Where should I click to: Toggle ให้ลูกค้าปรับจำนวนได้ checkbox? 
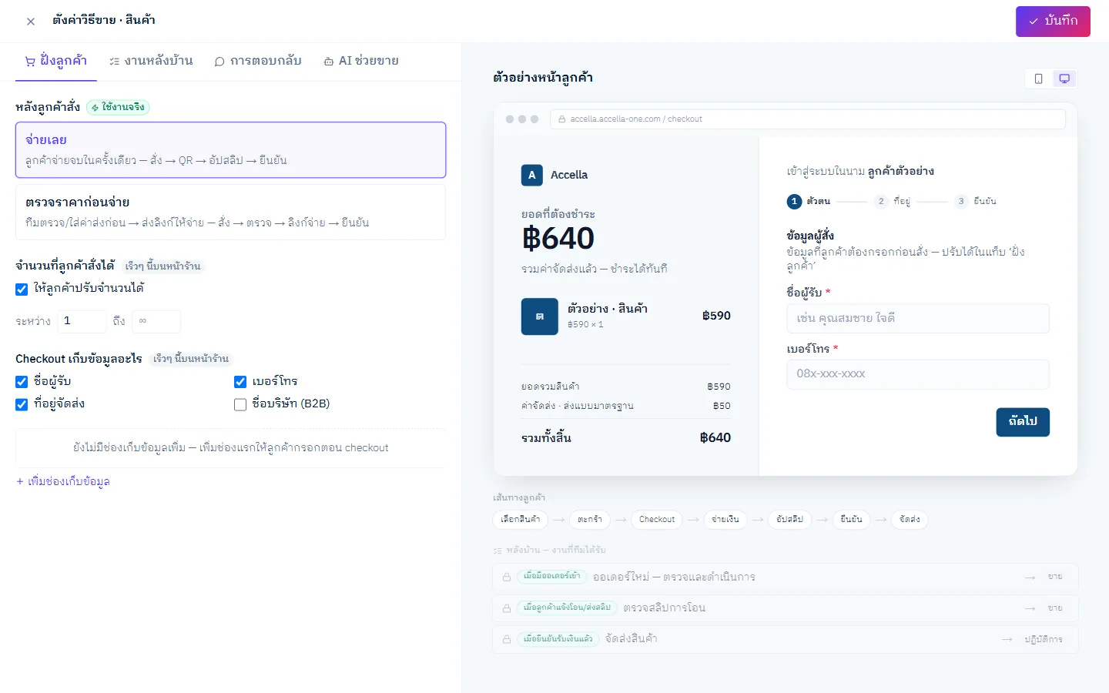point(22,289)
